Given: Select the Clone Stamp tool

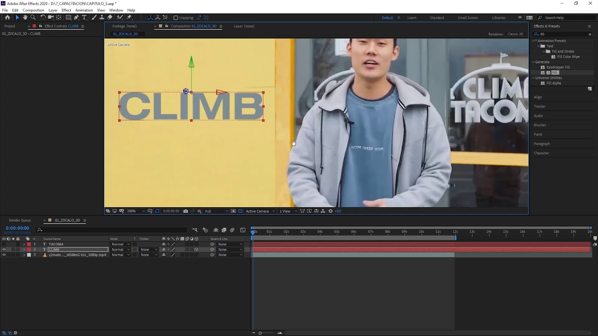Looking at the screenshot, I should [102, 17].
